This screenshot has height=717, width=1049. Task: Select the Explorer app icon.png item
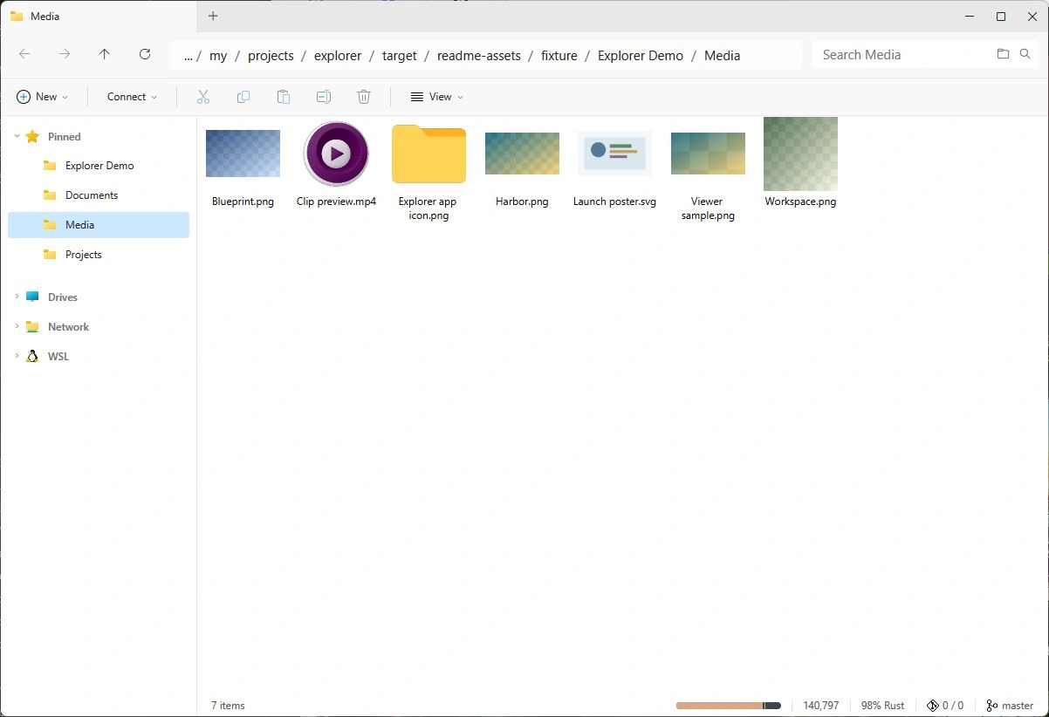pyautogui.click(x=429, y=172)
